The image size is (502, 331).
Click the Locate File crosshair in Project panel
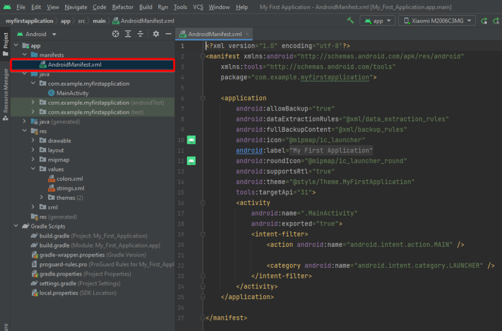tap(116, 33)
